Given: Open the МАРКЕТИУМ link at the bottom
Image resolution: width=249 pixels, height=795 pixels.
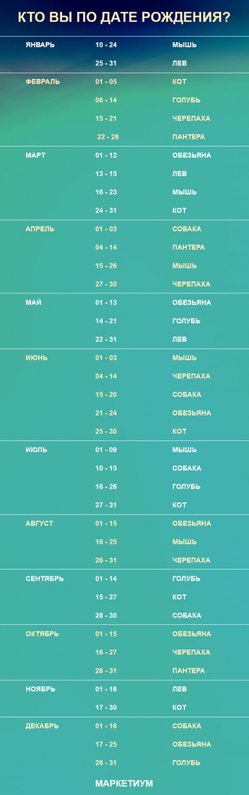Looking at the screenshot, I should point(124,784).
